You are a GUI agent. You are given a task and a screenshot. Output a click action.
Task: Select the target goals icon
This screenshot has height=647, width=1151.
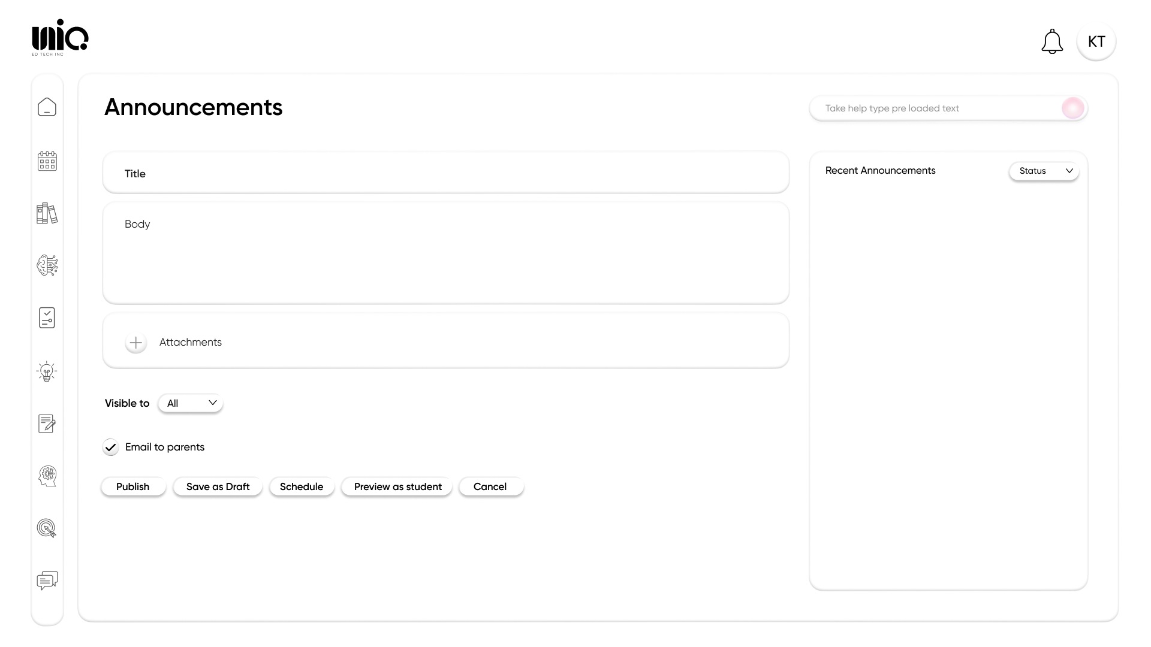[47, 528]
